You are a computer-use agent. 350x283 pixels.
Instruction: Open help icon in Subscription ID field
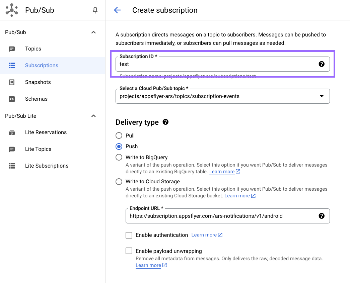[x=322, y=64]
